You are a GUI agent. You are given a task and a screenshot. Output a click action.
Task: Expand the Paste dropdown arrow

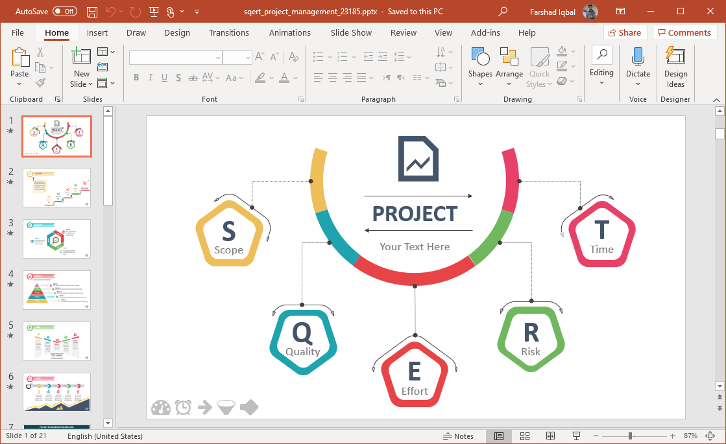coord(19,84)
